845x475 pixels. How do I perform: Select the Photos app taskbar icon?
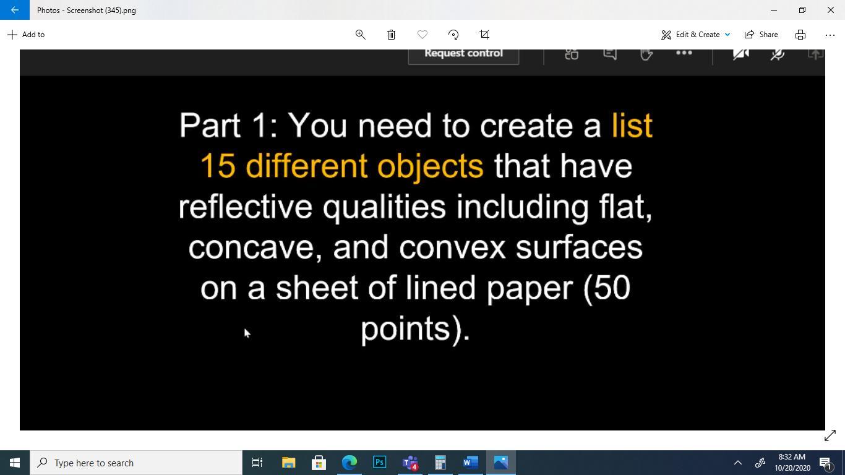(501, 463)
